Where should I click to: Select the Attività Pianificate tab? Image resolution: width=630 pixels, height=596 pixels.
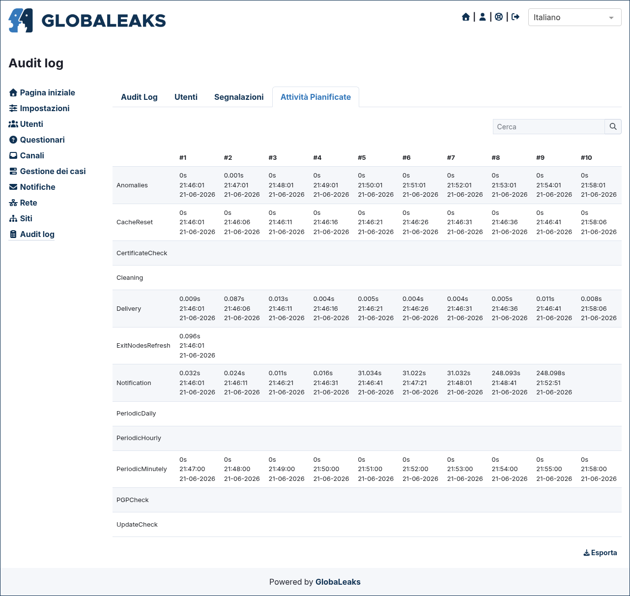pyautogui.click(x=315, y=97)
